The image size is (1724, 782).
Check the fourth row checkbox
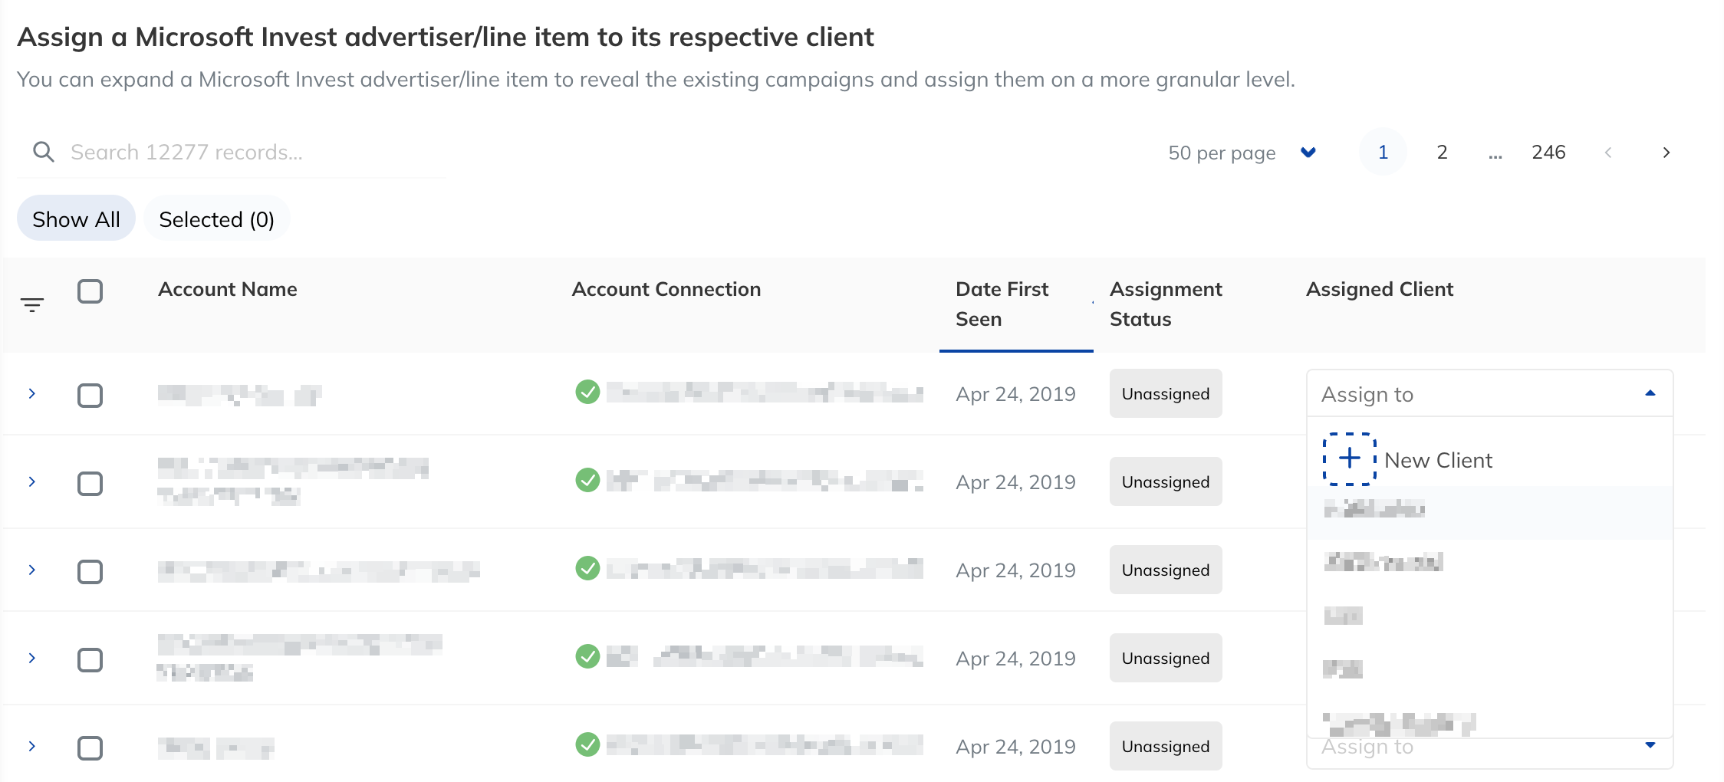coord(90,660)
